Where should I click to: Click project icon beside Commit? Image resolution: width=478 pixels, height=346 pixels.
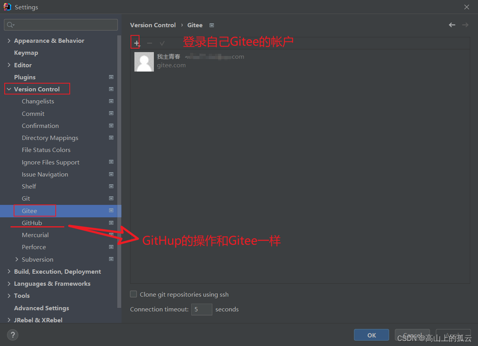pyautogui.click(x=111, y=114)
